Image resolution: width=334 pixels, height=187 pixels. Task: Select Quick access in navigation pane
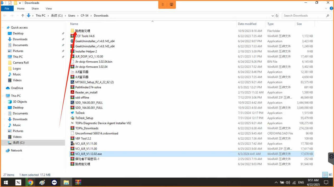click(19, 27)
